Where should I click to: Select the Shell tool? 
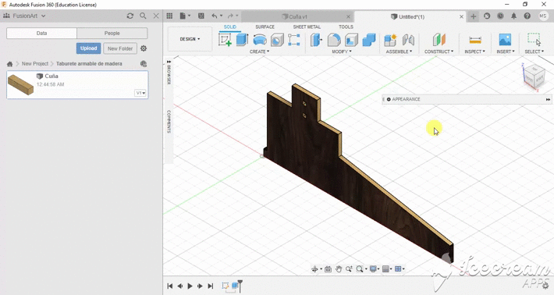351,40
